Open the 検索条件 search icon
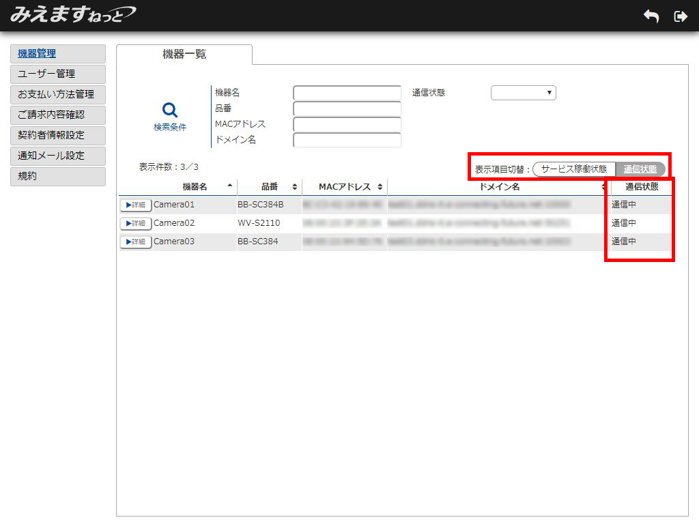 click(x=168, y=113)
